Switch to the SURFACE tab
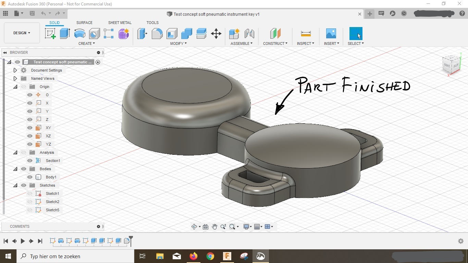 84,23
